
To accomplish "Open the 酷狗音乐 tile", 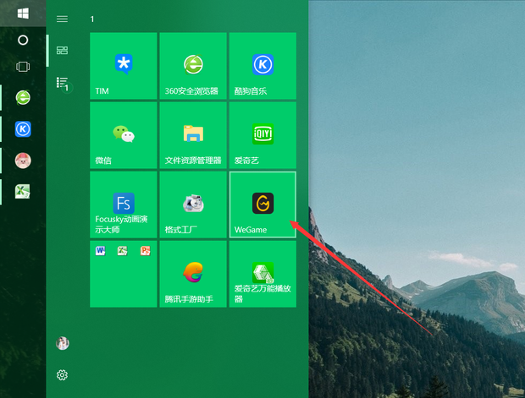I will click(x=262, y=66).
